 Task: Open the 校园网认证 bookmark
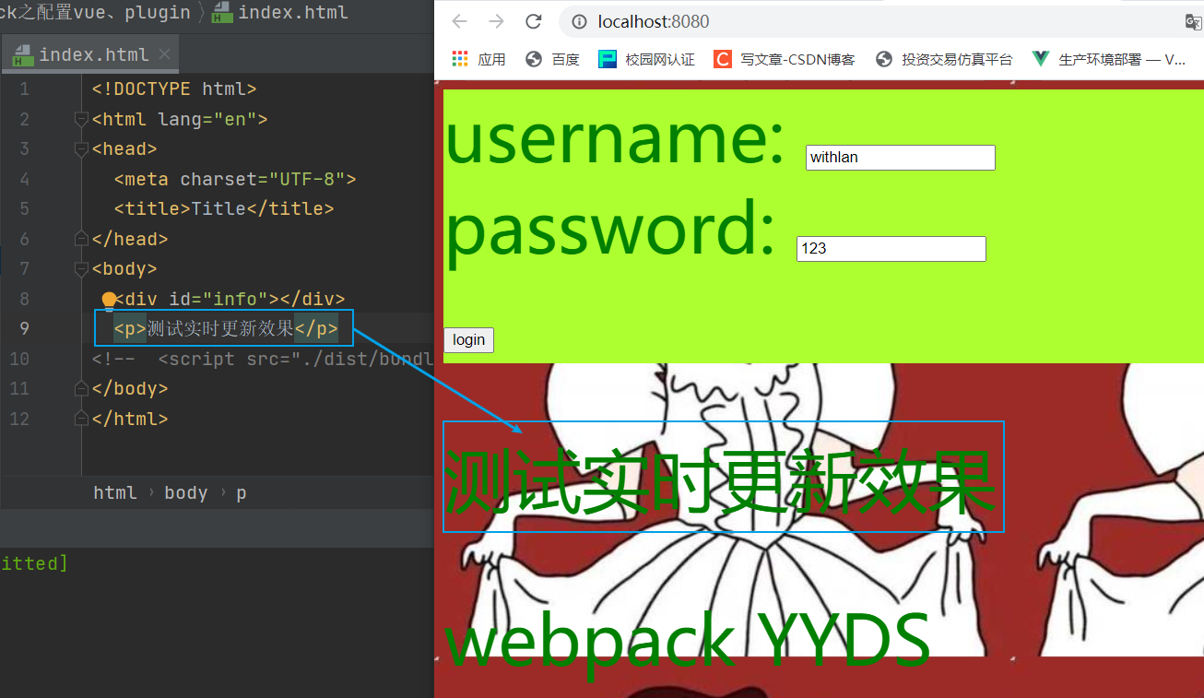(x=646, y=59)
